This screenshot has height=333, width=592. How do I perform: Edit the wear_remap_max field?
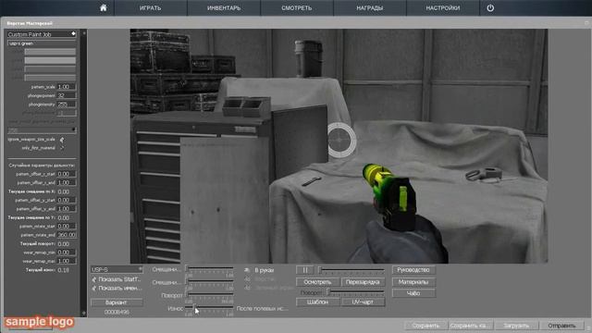67,261
